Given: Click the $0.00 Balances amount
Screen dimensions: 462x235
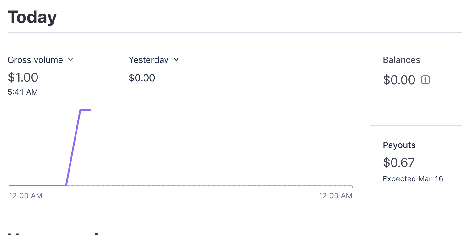Looking at the screenshot, I should click(399, 80).
